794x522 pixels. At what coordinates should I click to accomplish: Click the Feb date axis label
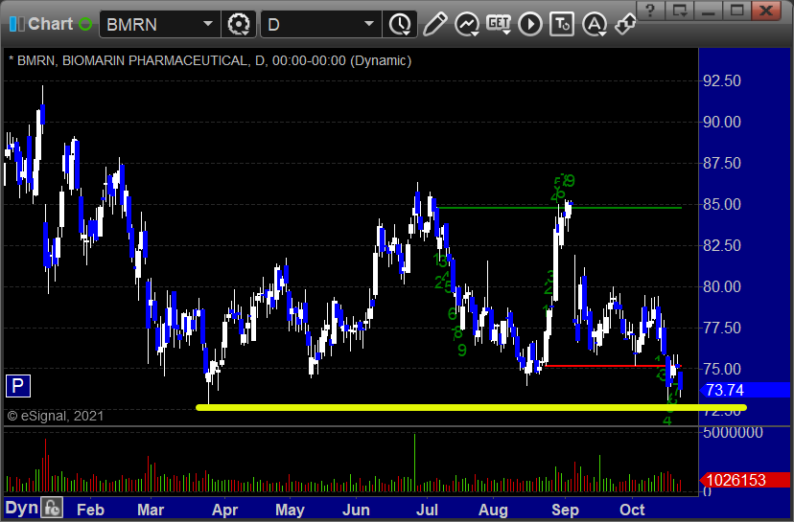90,510
